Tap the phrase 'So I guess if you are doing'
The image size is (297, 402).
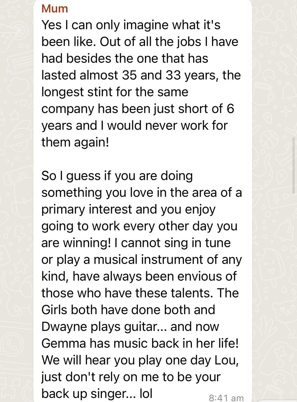pos(117,176)
